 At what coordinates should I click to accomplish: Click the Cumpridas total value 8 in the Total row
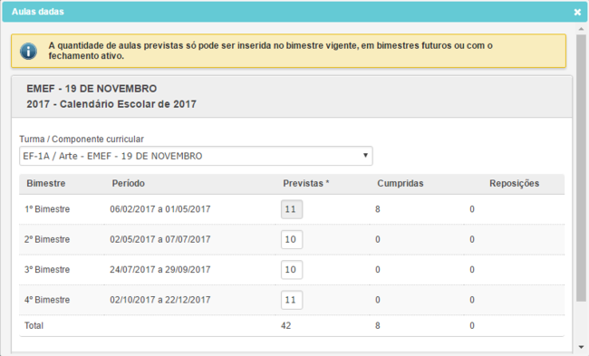pos(378,325)
